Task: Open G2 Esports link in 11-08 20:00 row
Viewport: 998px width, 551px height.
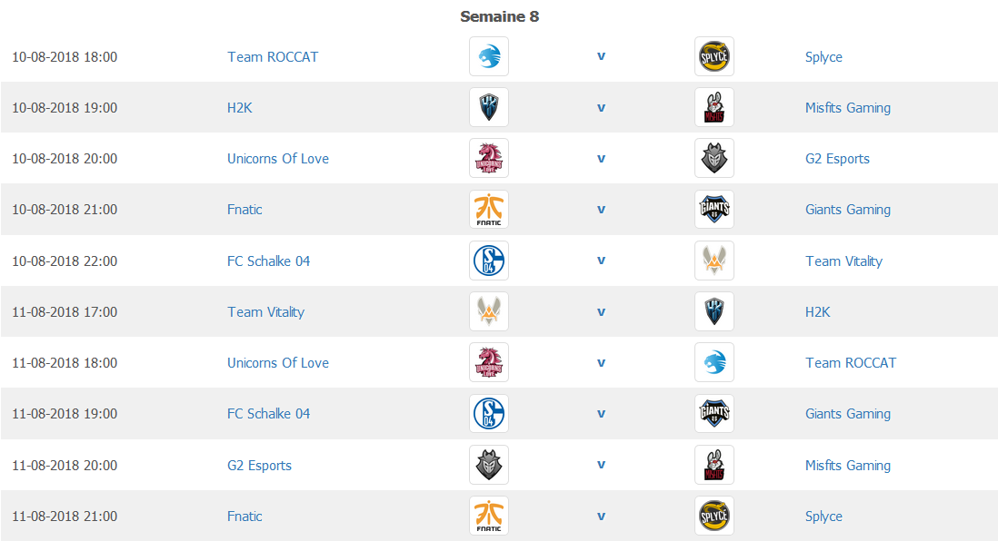Action: [259, 465]
